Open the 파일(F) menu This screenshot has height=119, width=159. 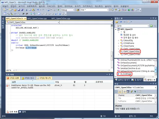(x=5, y=7)
